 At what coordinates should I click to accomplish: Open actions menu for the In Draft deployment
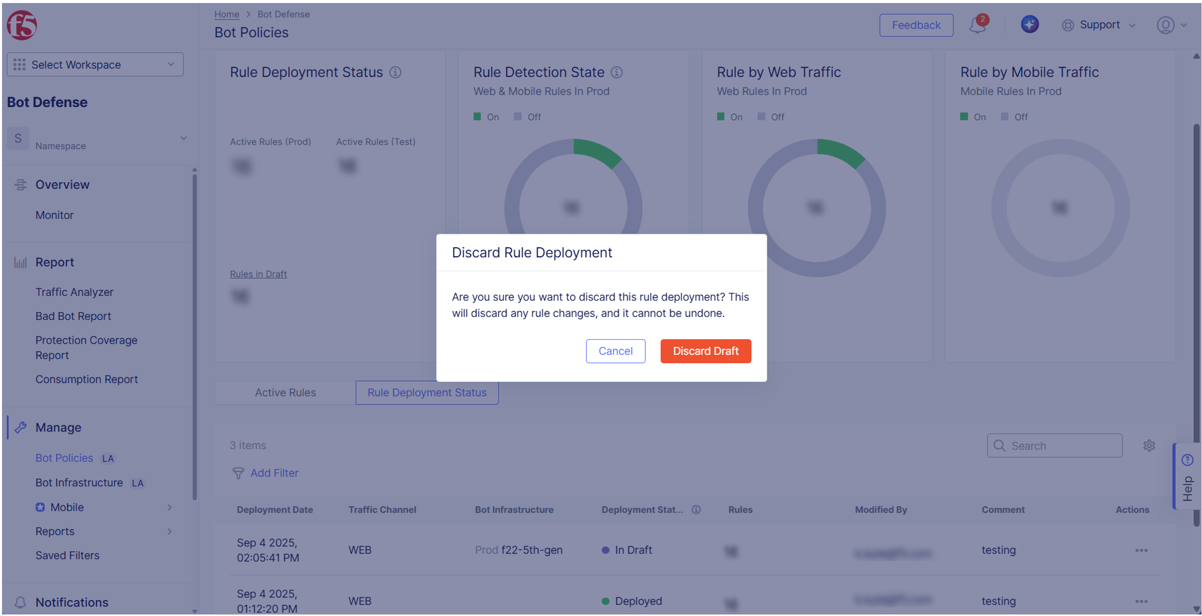tap(1141, 550)
